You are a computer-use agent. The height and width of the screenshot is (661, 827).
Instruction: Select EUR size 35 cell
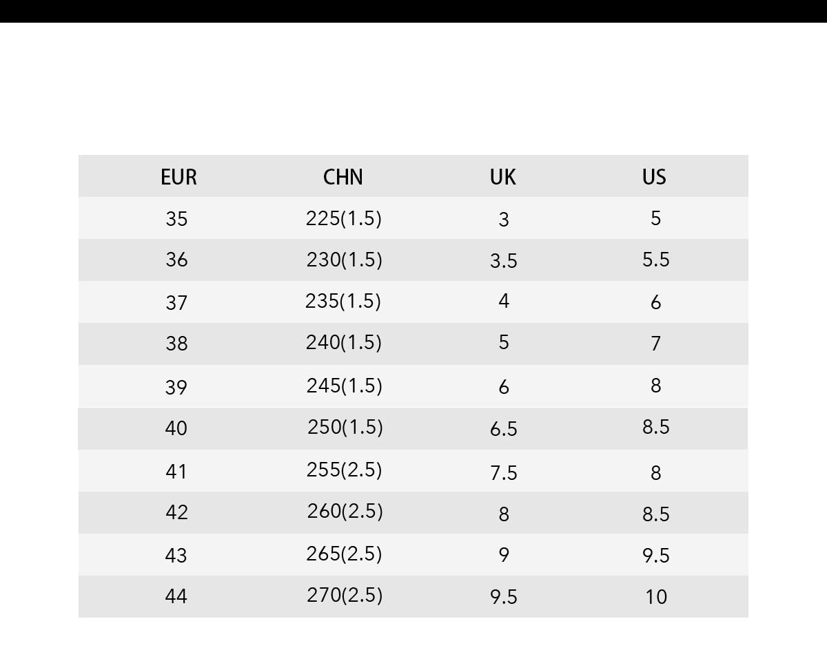[x=176, y=219]
